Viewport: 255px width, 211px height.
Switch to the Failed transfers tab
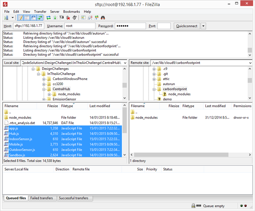pos(42,198)
